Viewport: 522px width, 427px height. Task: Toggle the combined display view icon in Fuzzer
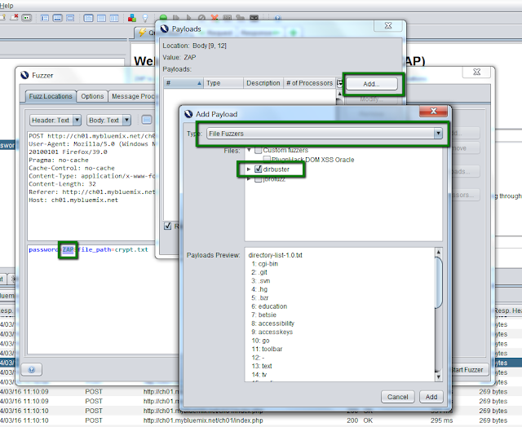point(147,120)
